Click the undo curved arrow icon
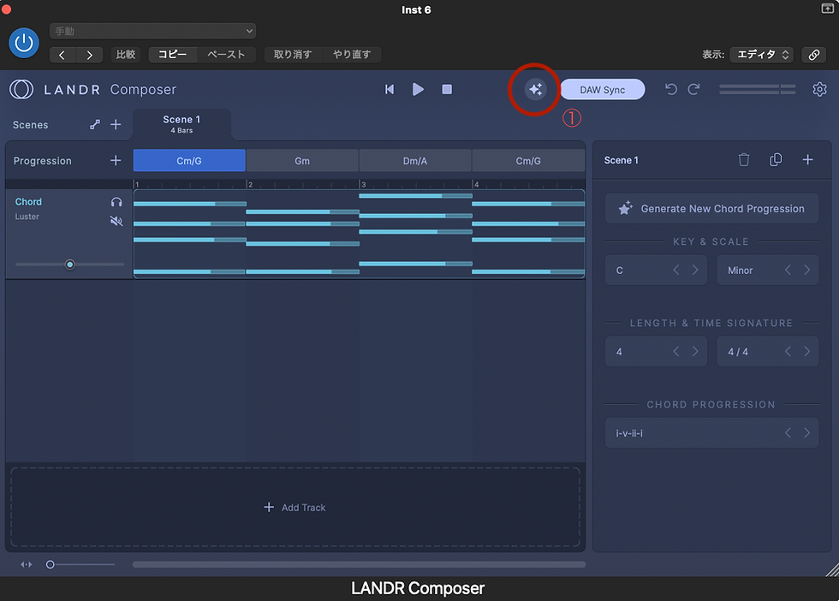 click(671, 89)
